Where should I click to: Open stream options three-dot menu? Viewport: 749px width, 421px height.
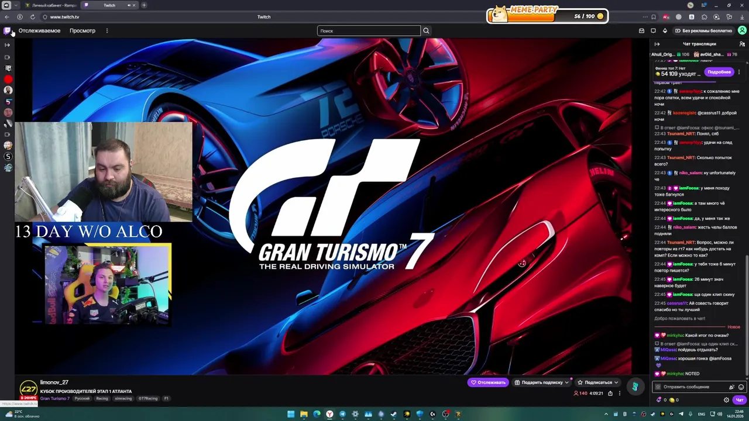pyautogui.click(x=620, y=394)
